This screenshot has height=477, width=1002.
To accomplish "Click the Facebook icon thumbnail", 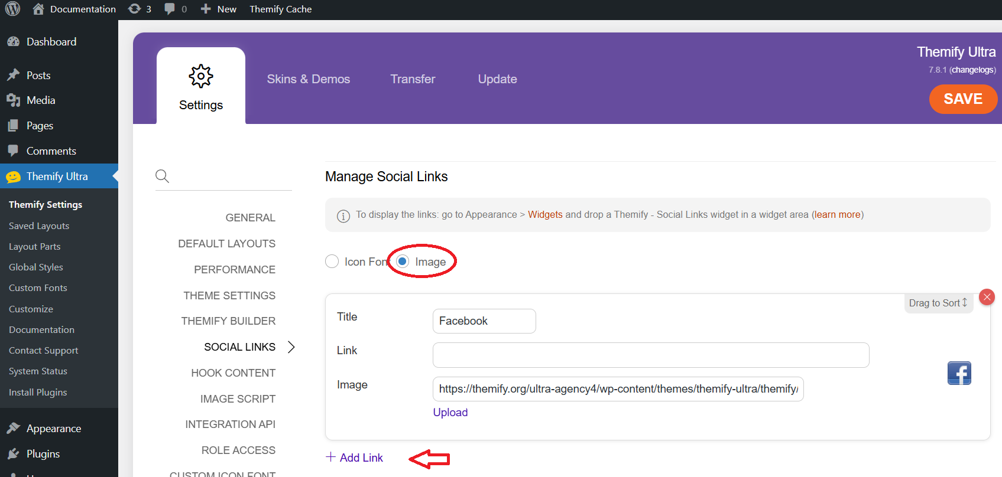I will [x=959, y=373].
